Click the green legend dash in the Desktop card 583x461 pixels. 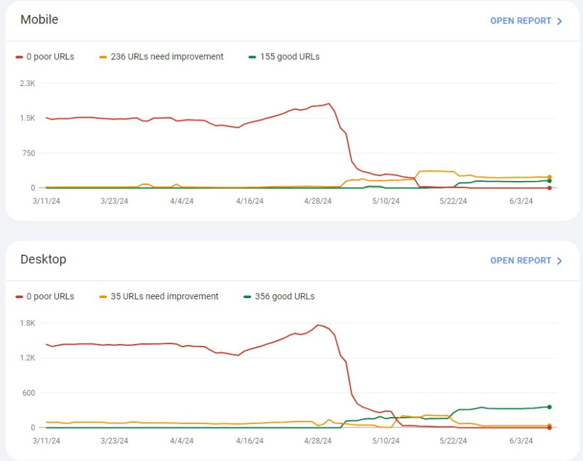[x=247, y=297]
